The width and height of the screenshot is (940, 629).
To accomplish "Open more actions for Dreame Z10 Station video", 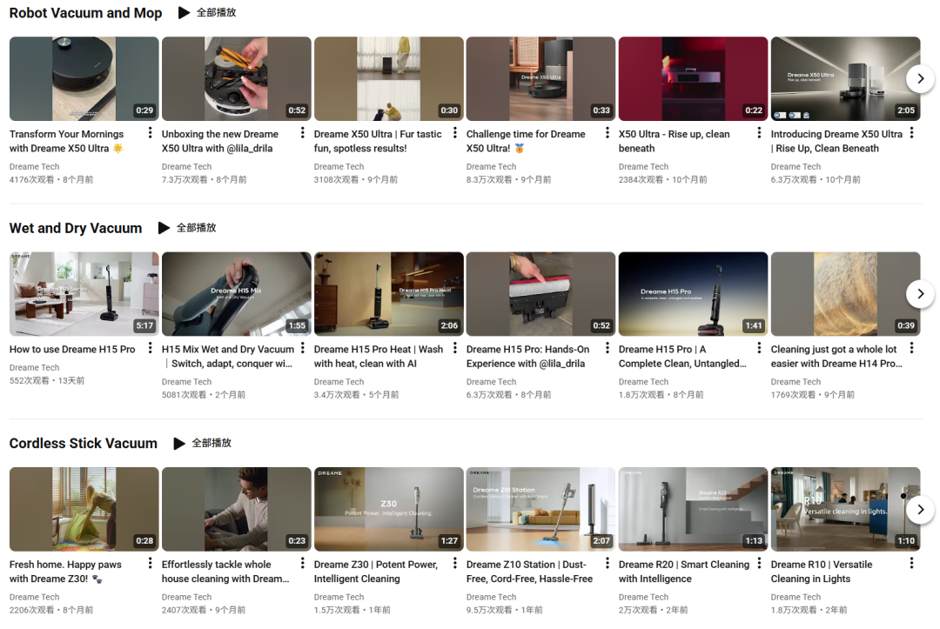I will tap(607, 564).
